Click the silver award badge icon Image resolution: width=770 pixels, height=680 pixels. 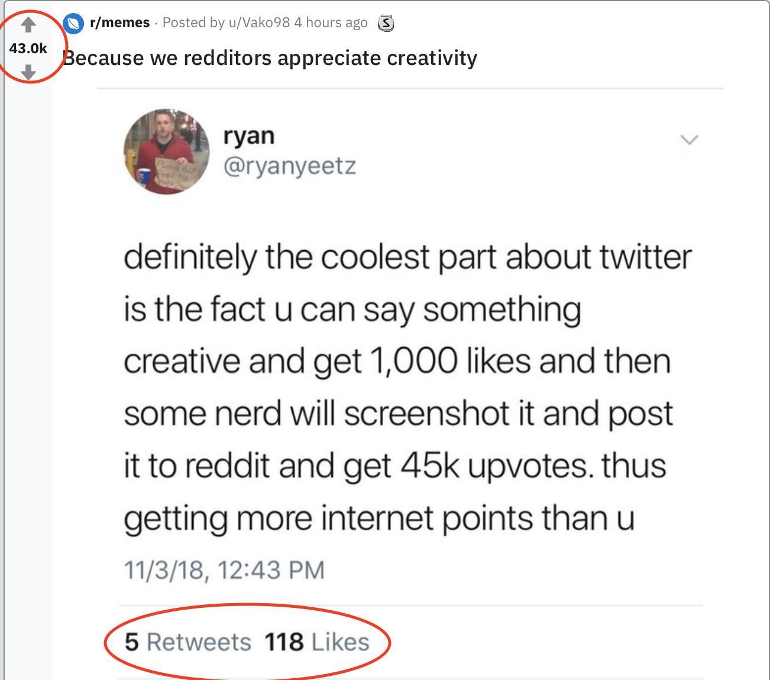coord(386,23)
